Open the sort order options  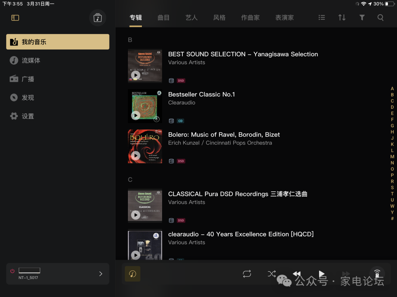[x=342, y=18]
